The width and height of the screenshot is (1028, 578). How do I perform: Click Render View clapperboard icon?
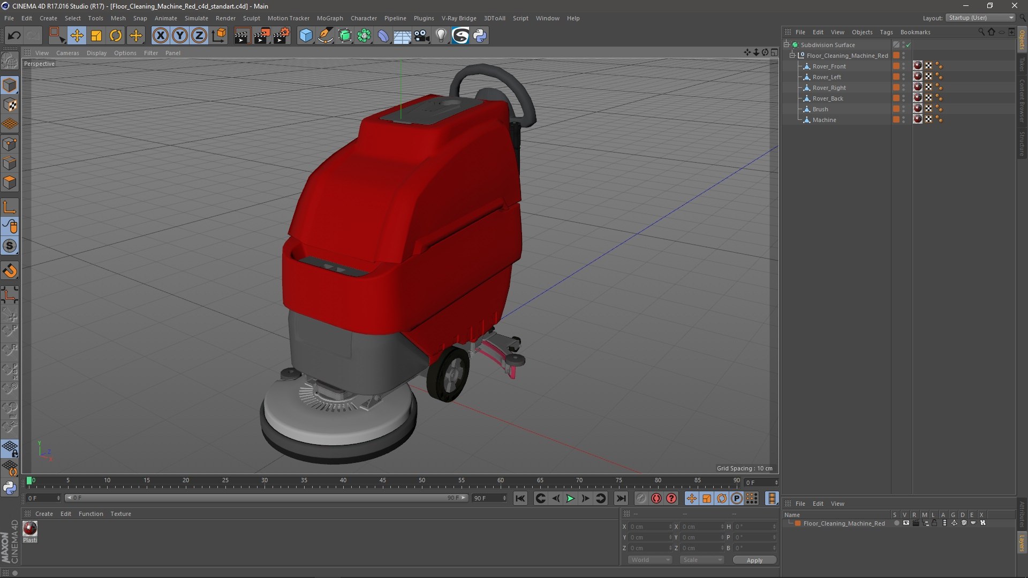click(241, 35)
